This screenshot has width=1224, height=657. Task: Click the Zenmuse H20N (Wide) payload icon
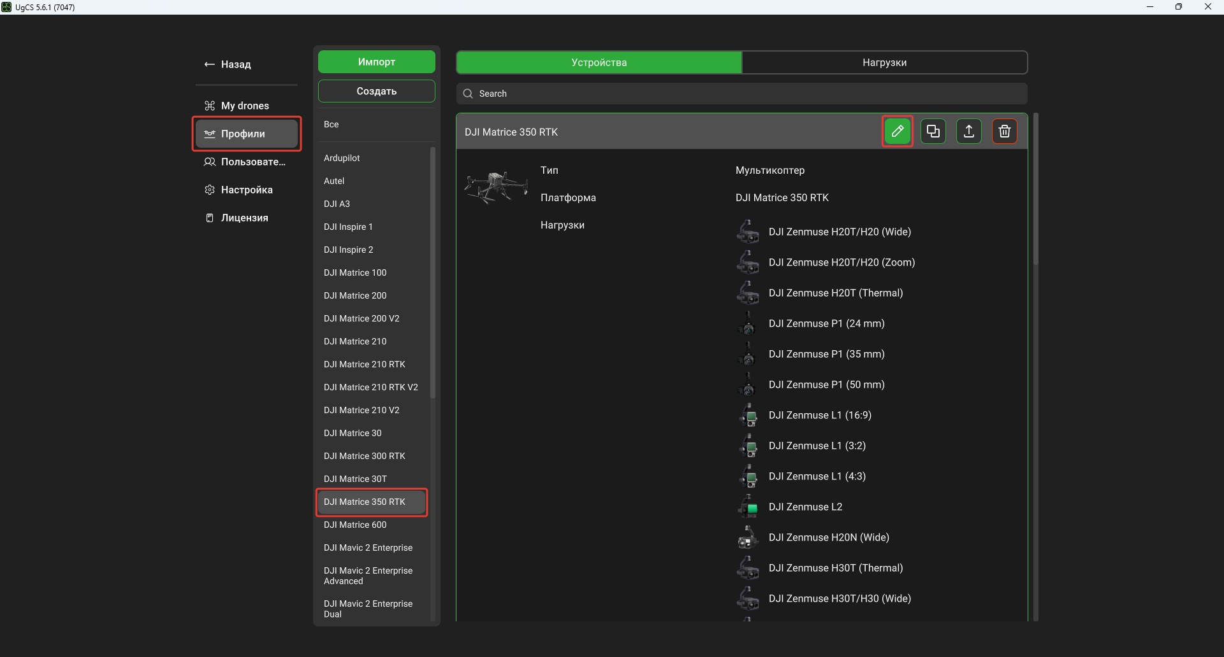click(x=748, y=537)
